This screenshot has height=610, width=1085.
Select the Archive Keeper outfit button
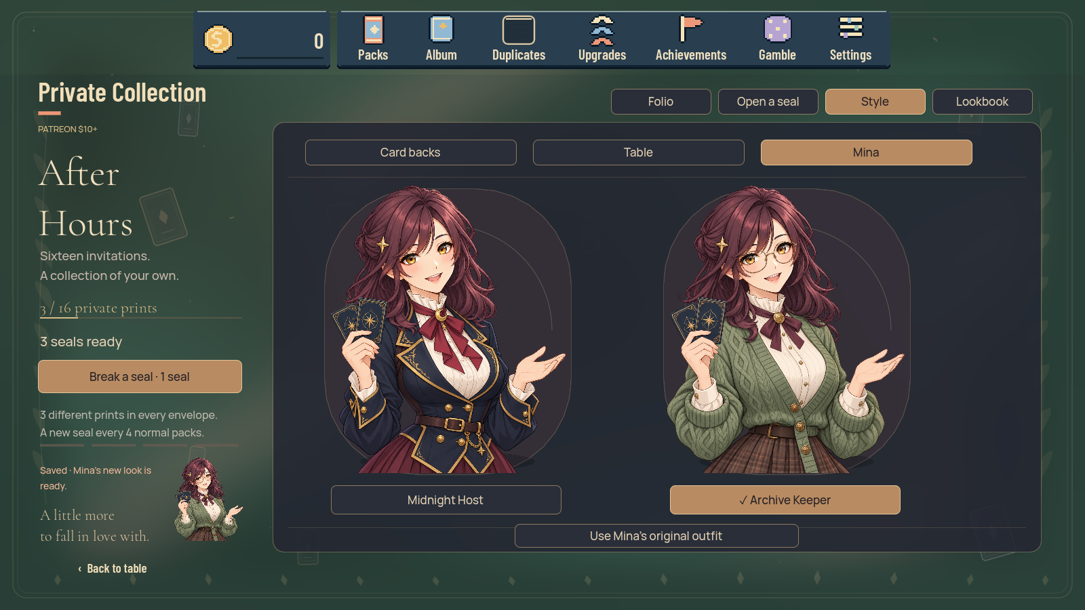click(x=785, y=500)
